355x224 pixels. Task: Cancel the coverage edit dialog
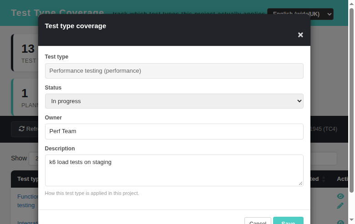(258, 221)
